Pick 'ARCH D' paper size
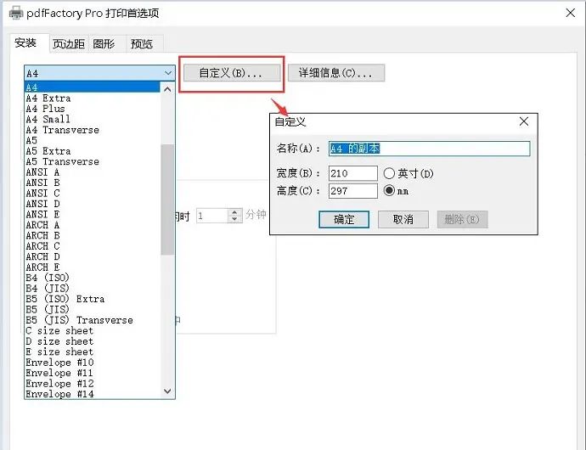The image size is (586, 450). tap(93, 256)
